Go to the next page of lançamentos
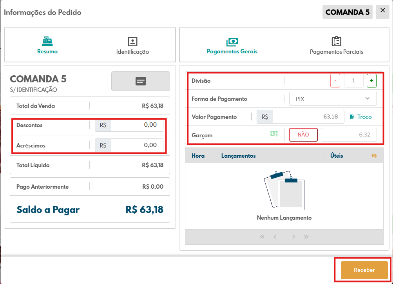Image resolution: width=393 pixels, height=284 pixels. 293,237
